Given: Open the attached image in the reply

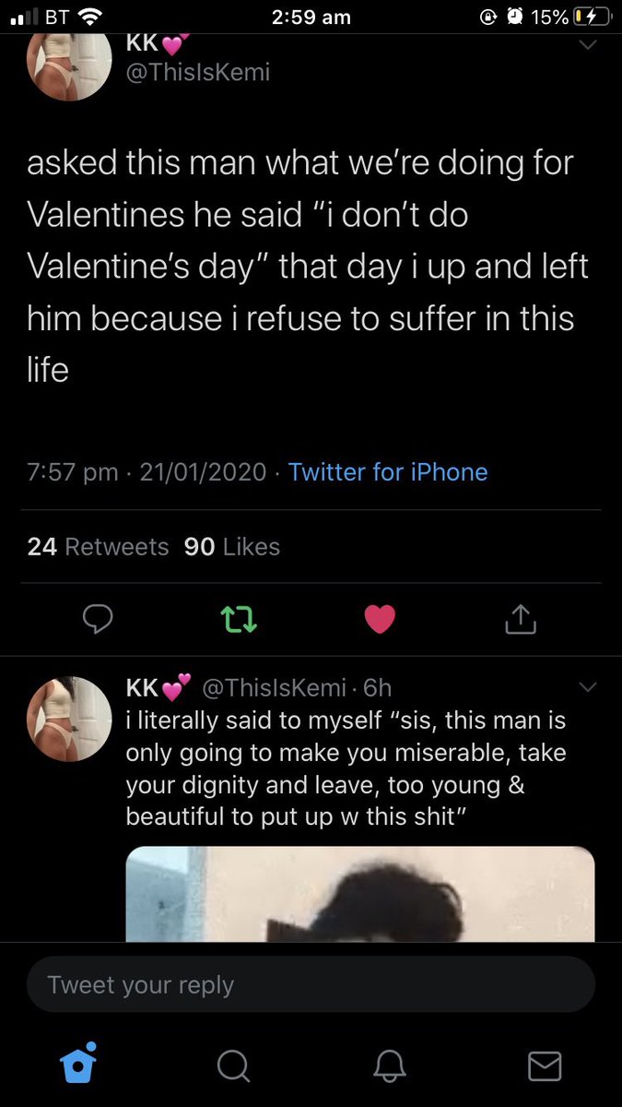Looking at the screenshot, I should coord(360,894).
